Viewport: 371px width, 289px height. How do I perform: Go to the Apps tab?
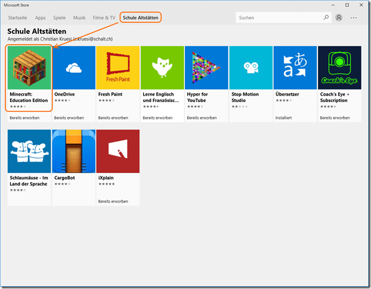pos(41,18)
